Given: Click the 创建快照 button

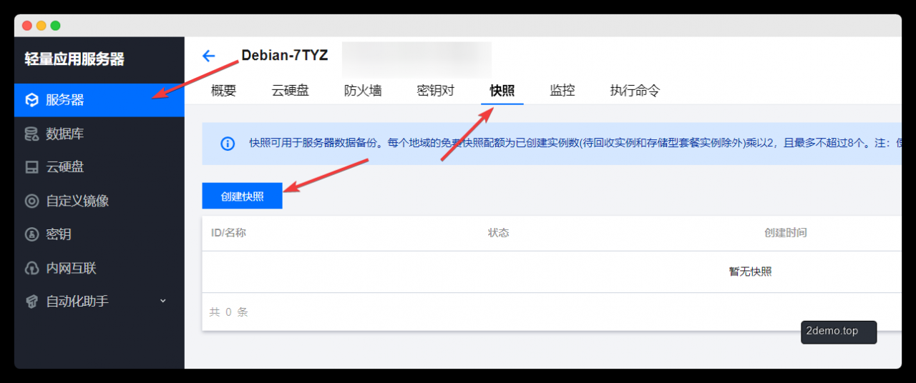Looking at the screenshot, I should coord(243,196).
